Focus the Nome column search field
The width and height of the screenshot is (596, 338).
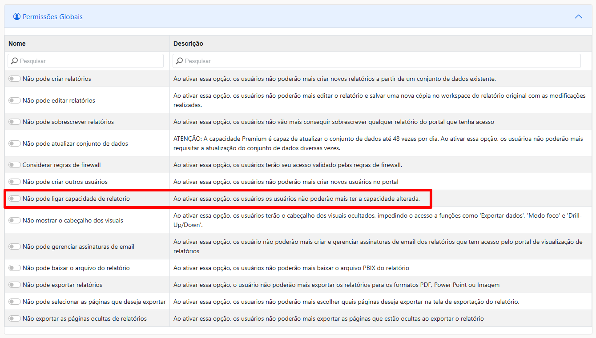tap(89, 61)
